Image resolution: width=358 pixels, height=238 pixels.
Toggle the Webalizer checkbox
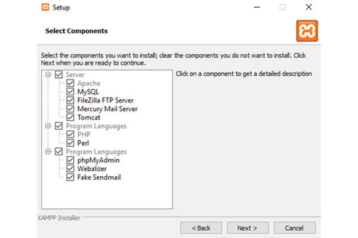(x=70, y=168)
